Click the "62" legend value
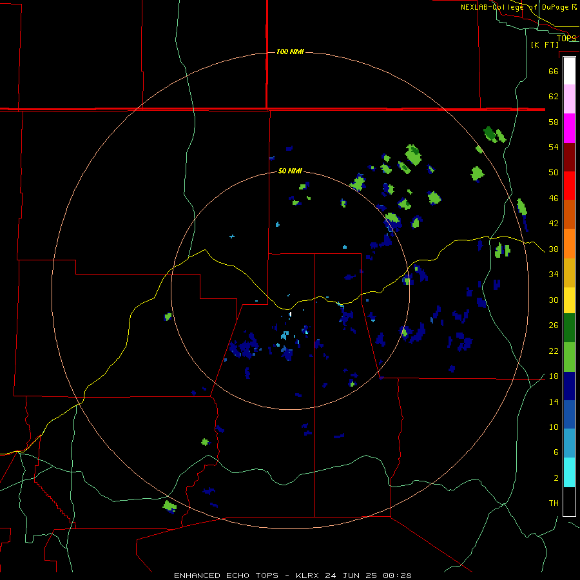580x580 pixels. click(554, 97)
